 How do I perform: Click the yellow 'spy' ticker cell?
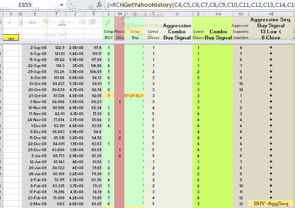pos(11,37)
